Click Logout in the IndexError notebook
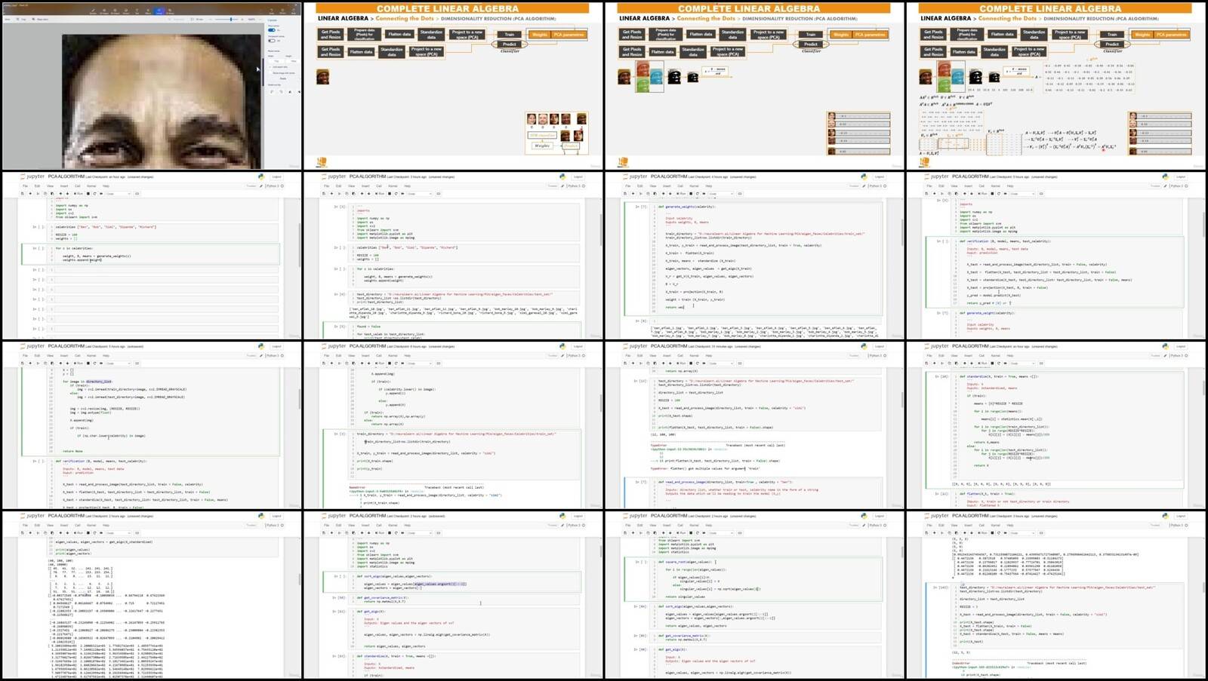This screenshot has width=1208, height=681. coord(1182,516)
